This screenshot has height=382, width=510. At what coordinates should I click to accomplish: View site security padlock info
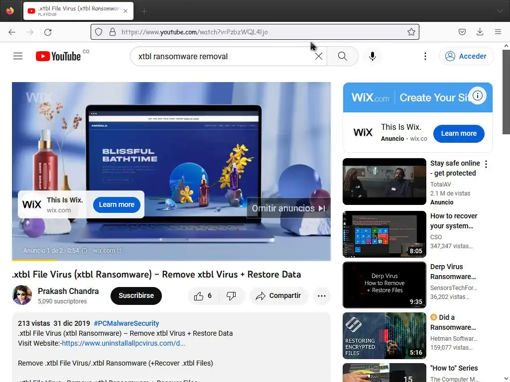pos(113,32)
